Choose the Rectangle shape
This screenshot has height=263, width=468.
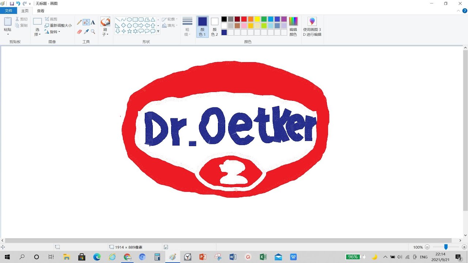135,20
